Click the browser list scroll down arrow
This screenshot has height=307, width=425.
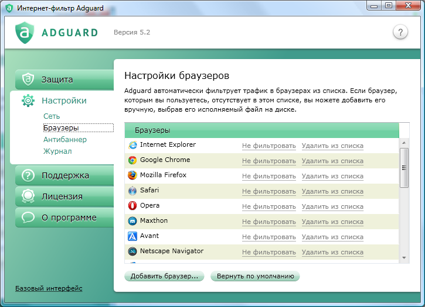(x=404, y=258)
